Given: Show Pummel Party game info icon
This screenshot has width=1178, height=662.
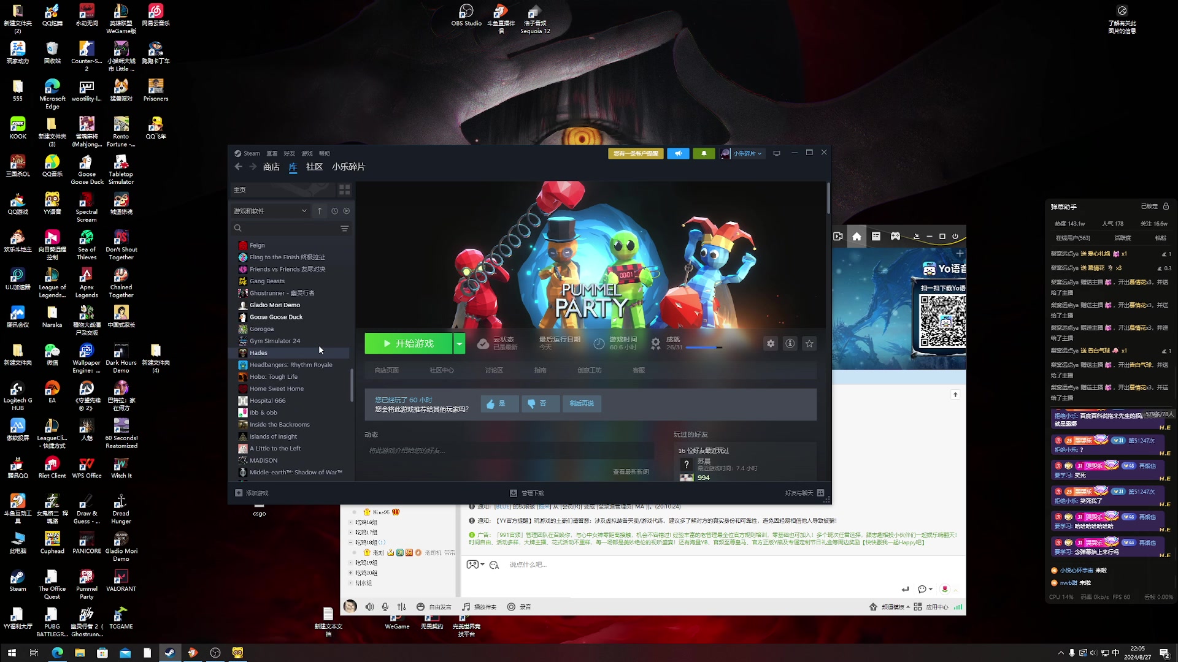Looking at the screenshot, I should [x=790, y=343].
